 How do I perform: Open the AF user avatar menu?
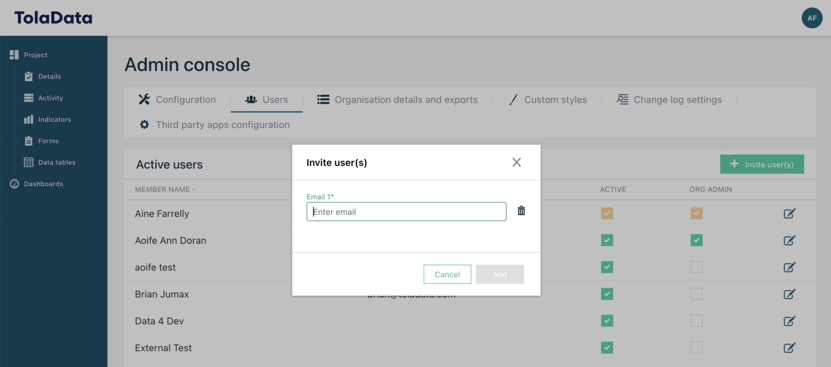coord(812,18)
